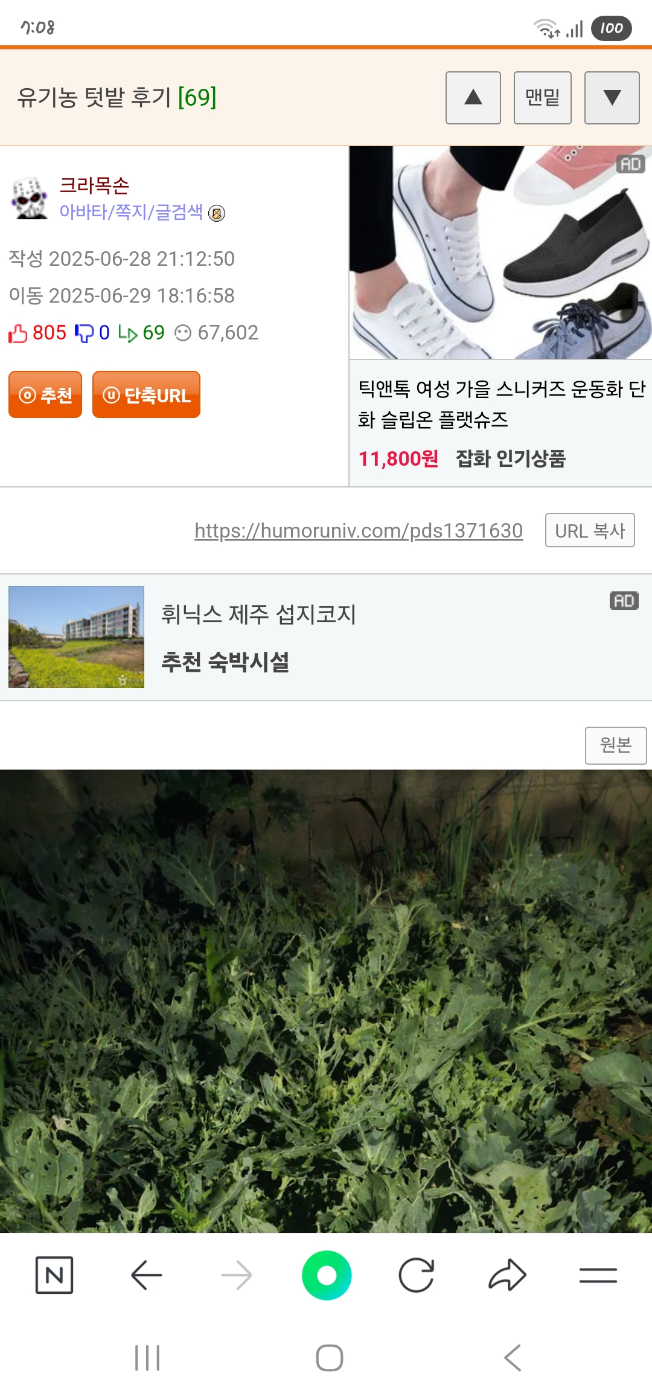Tap the comment count 69 icon

[x=127, y=333]
